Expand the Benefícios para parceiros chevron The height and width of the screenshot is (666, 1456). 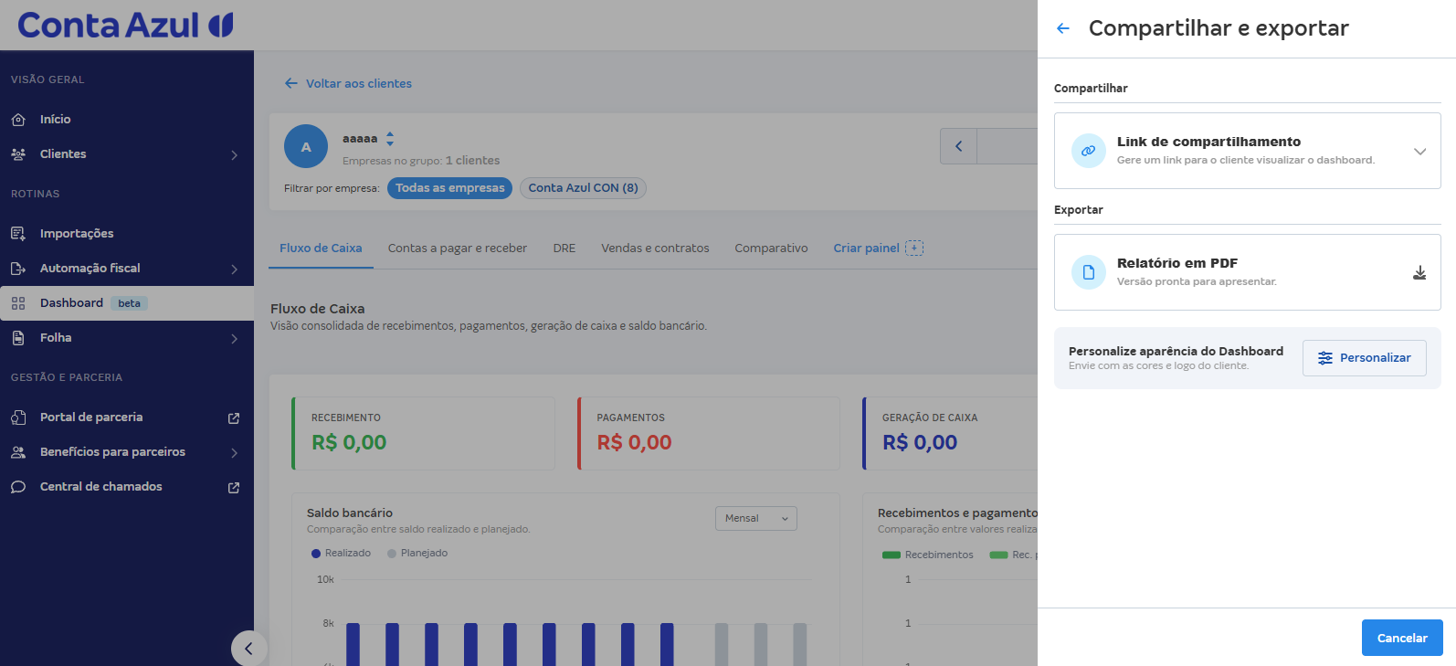click(235, 452)
